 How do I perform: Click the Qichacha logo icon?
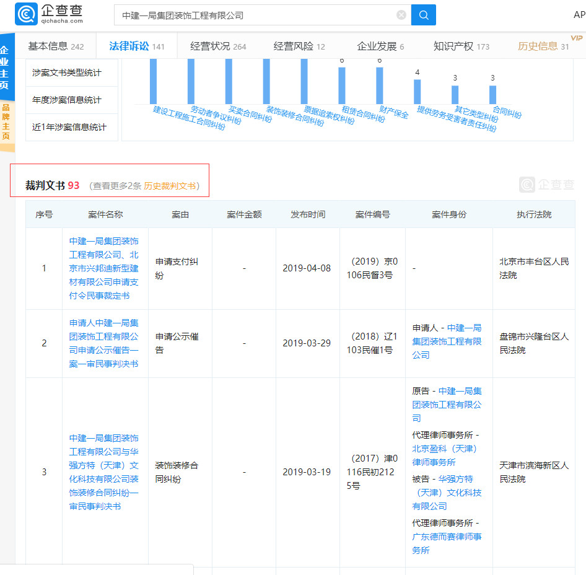coord(26,14)
